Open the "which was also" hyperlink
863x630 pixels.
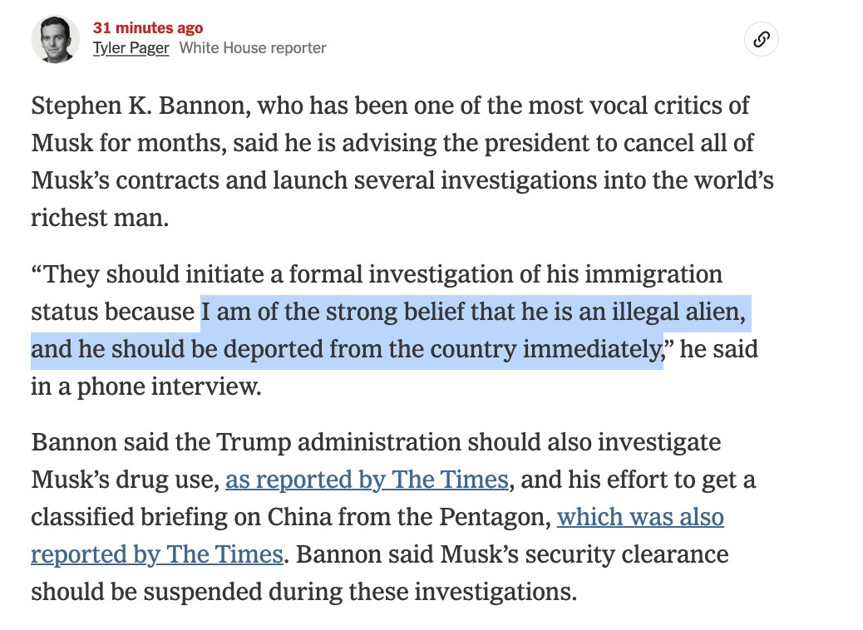[640, 517]
